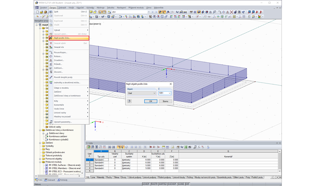Switch to the Uzlové podpory tab
The height and width of the screenshot is (186, 316).
tap(135, 177)
